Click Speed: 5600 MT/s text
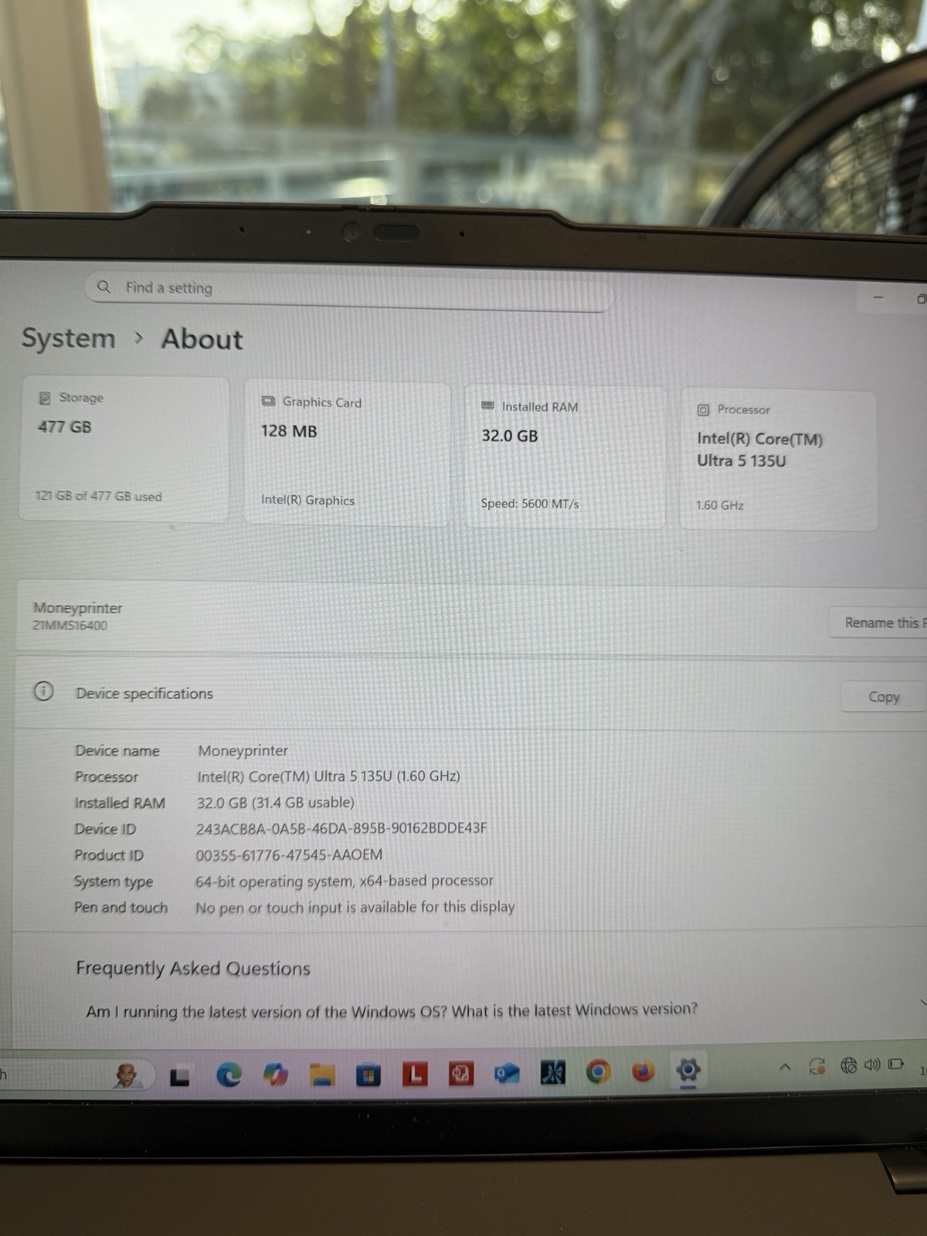The image size is (927, 1236). [x=530, y=504]
